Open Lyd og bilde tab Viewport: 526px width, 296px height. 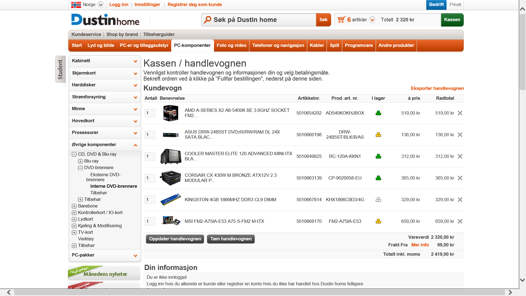click(x=101, y=45)
